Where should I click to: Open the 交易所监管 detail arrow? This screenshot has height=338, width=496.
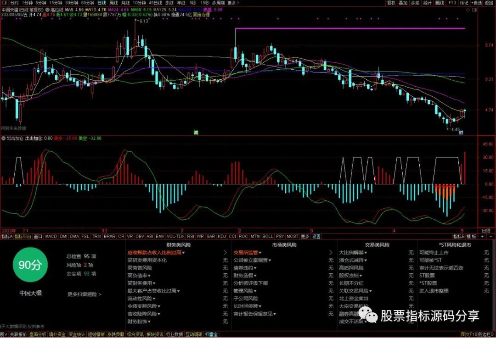point(331,252)
